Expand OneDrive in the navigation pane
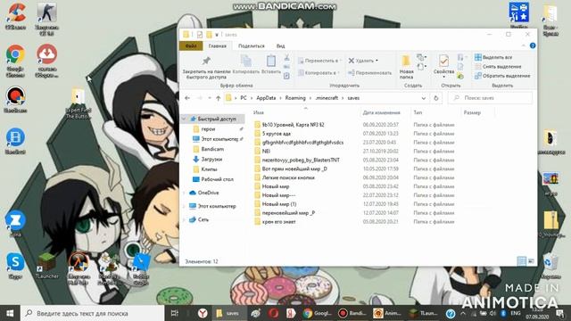Image resolution: width=571 pixels, height=321 pixels. 185,193
